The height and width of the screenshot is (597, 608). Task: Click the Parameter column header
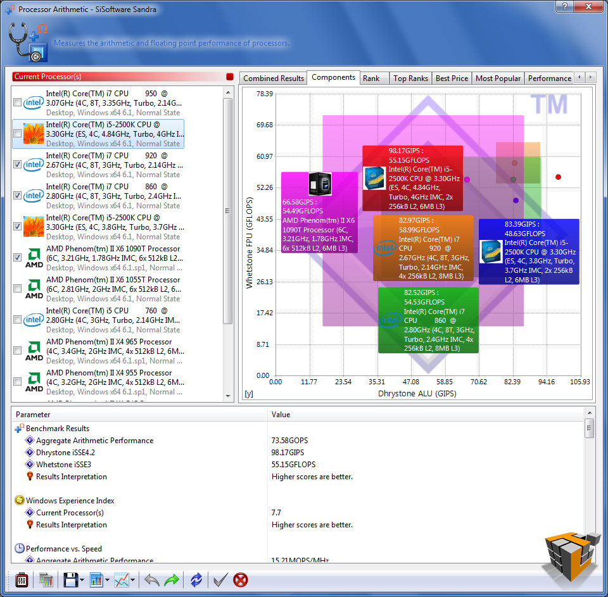(x=139, y=415)
